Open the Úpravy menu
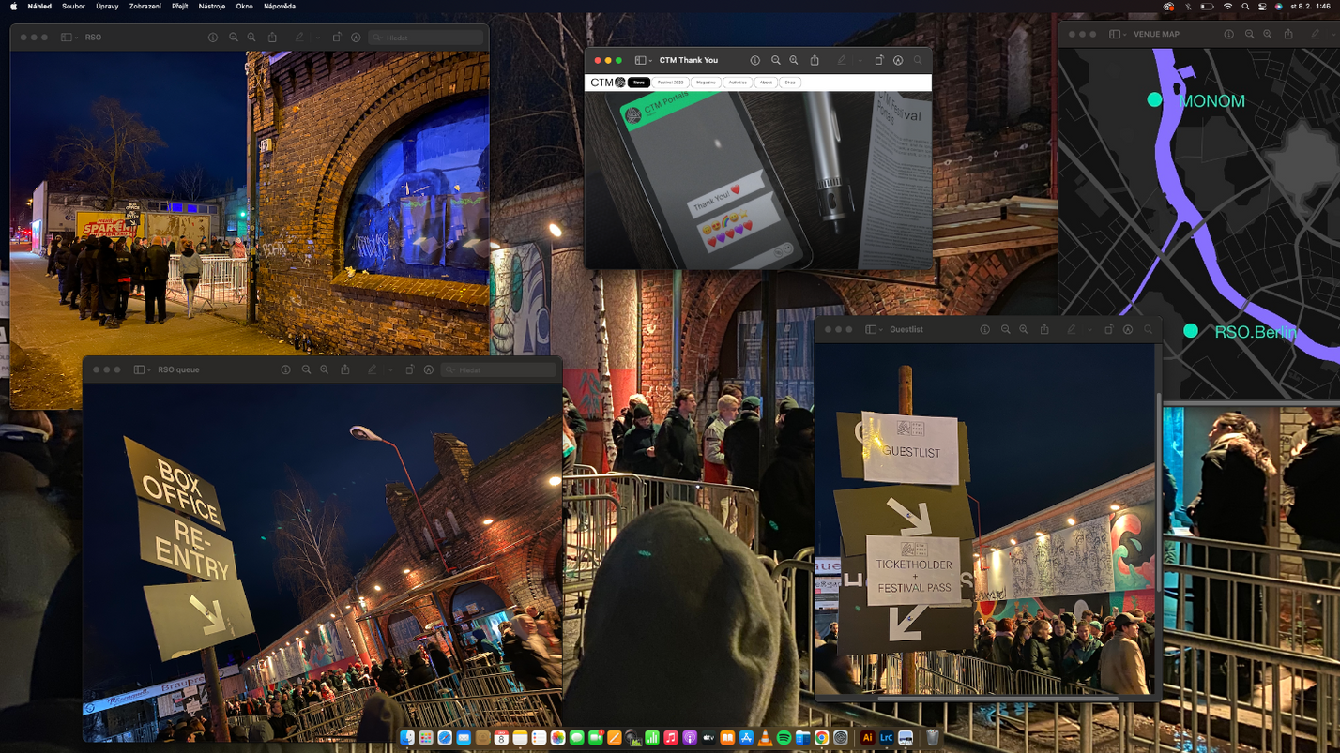This screenshot has height=753, width=1340. 107,7
